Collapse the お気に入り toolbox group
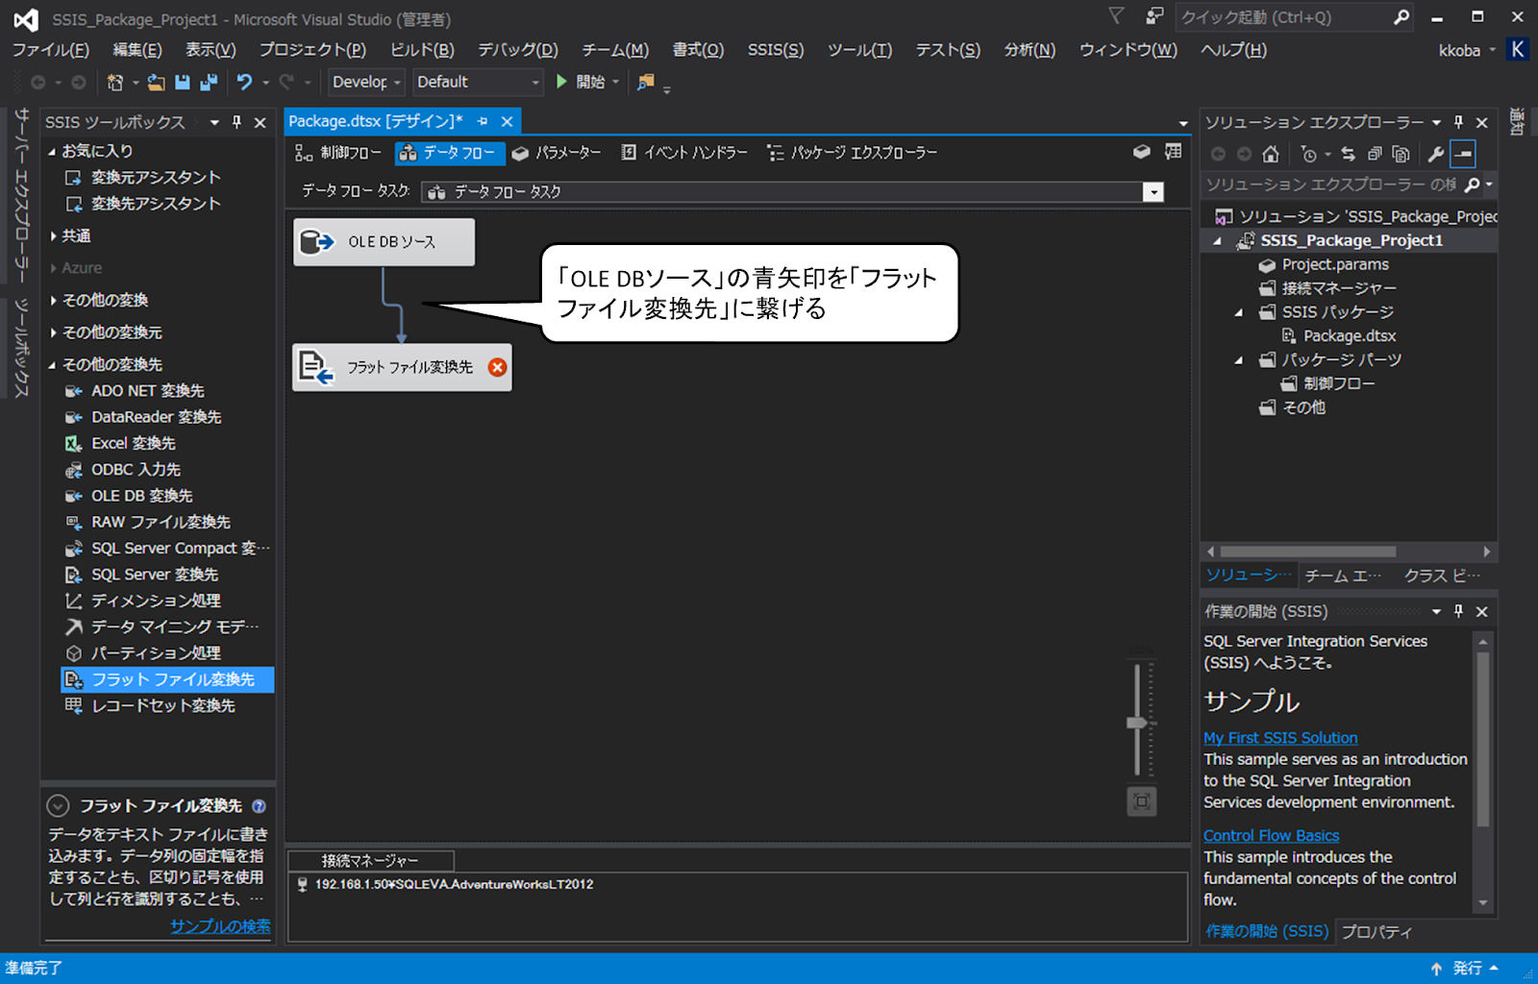 [52, 151]
